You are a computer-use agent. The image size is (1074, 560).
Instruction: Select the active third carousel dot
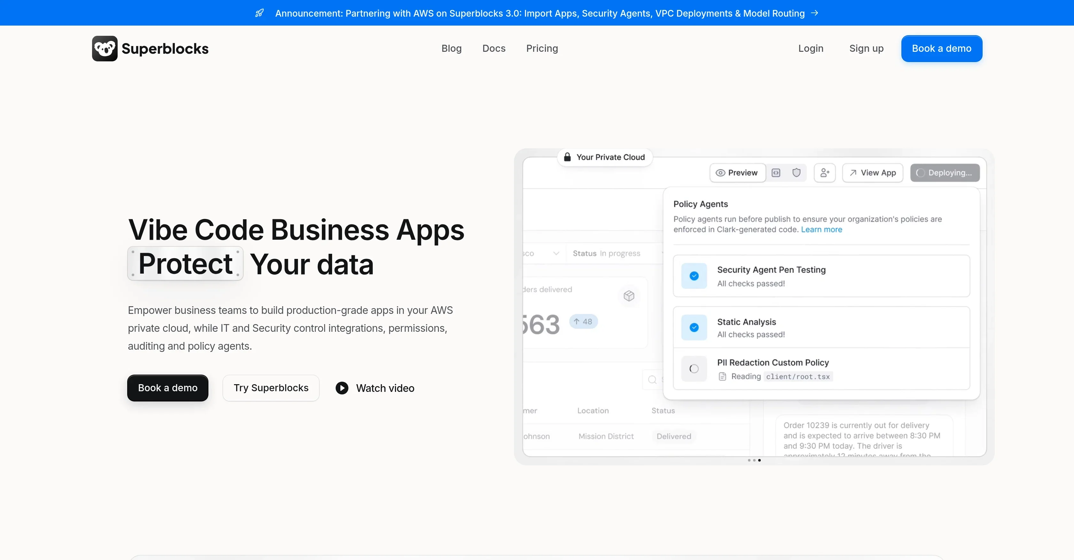click(x=759, y=460)
